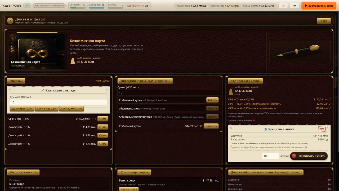Select До востреб. 1.1% deposit option
The width and height of the screenshot is (339, 191).
22,108
